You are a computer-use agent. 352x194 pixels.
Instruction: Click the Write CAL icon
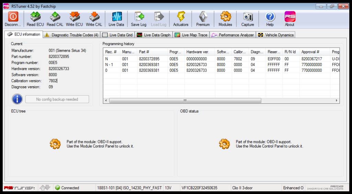coord(94,17)
